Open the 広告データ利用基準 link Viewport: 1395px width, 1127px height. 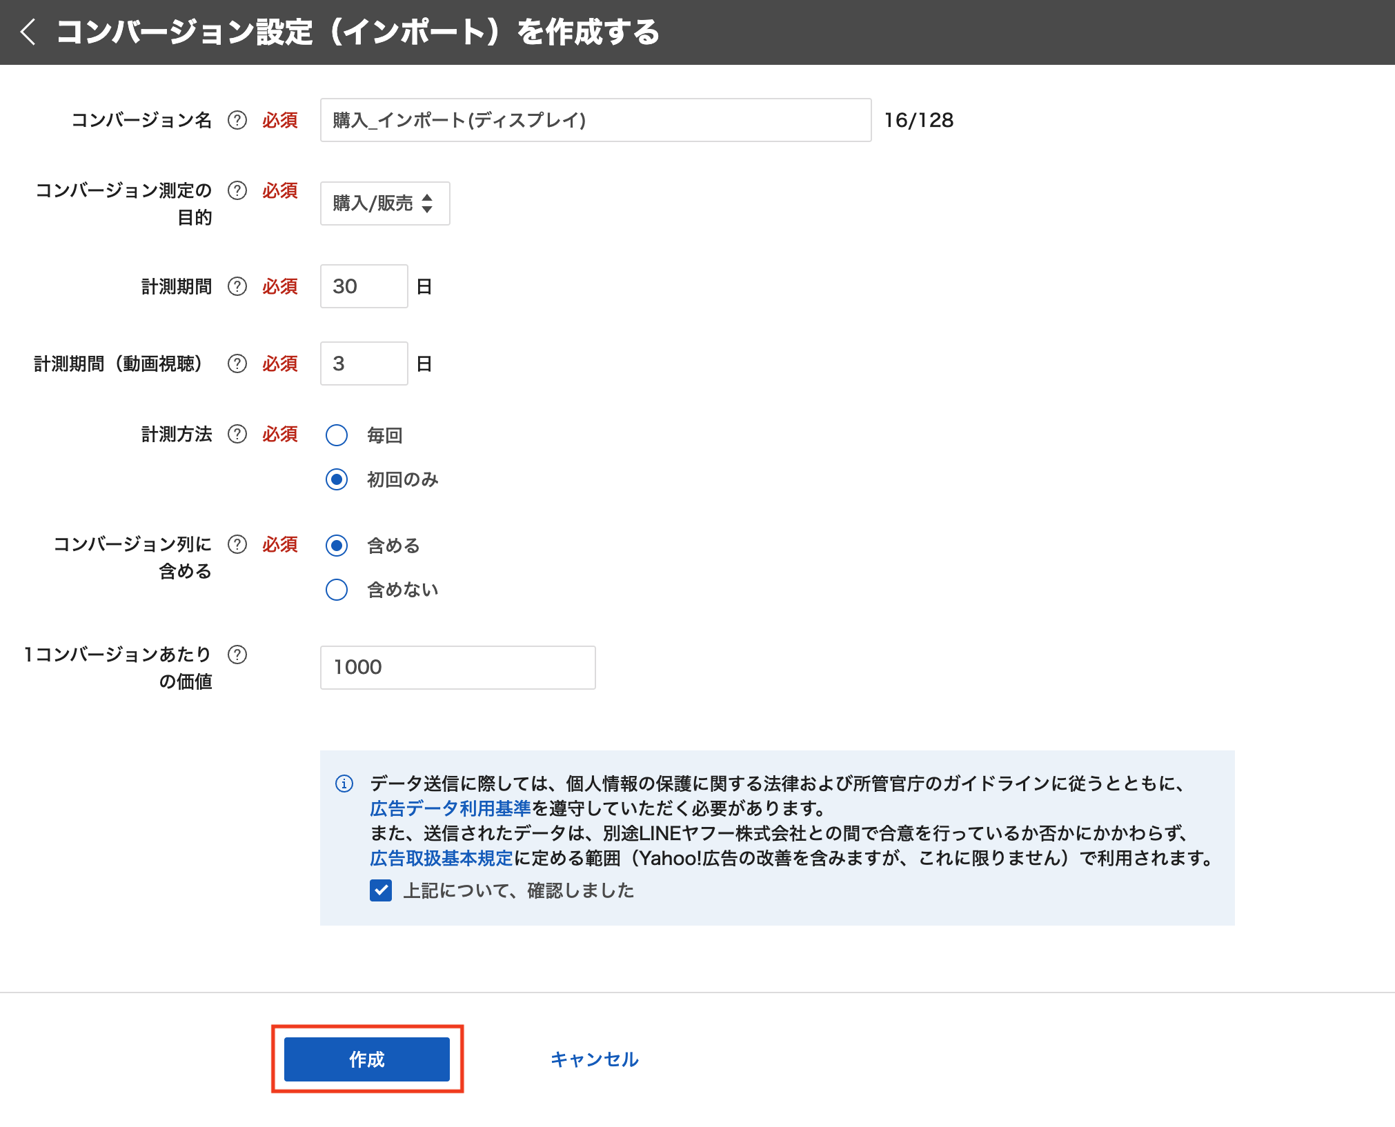tap(451, 808)
